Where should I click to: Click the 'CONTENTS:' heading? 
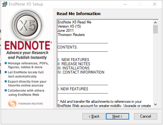pos(67,47)
